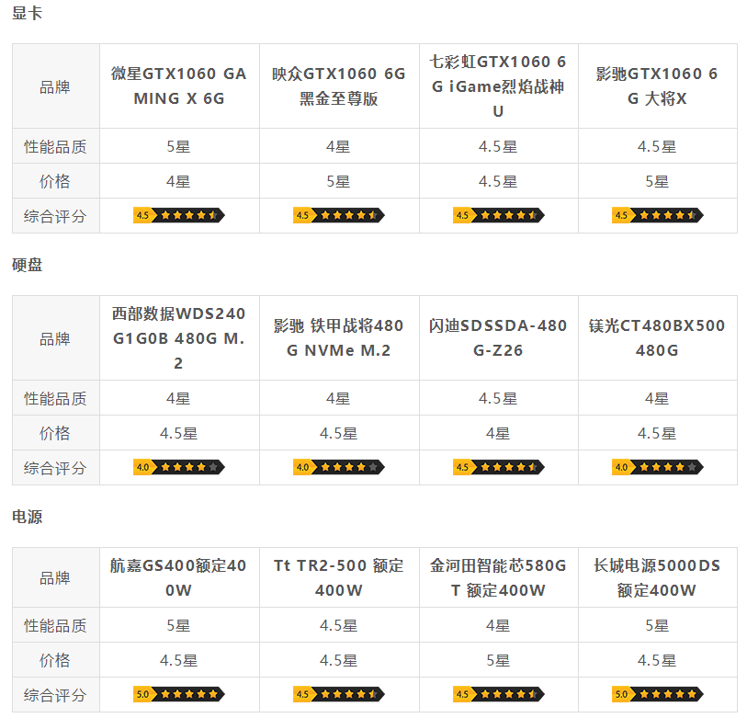Click the 镁光CT480BX500 480G cell

pos(658,338)
